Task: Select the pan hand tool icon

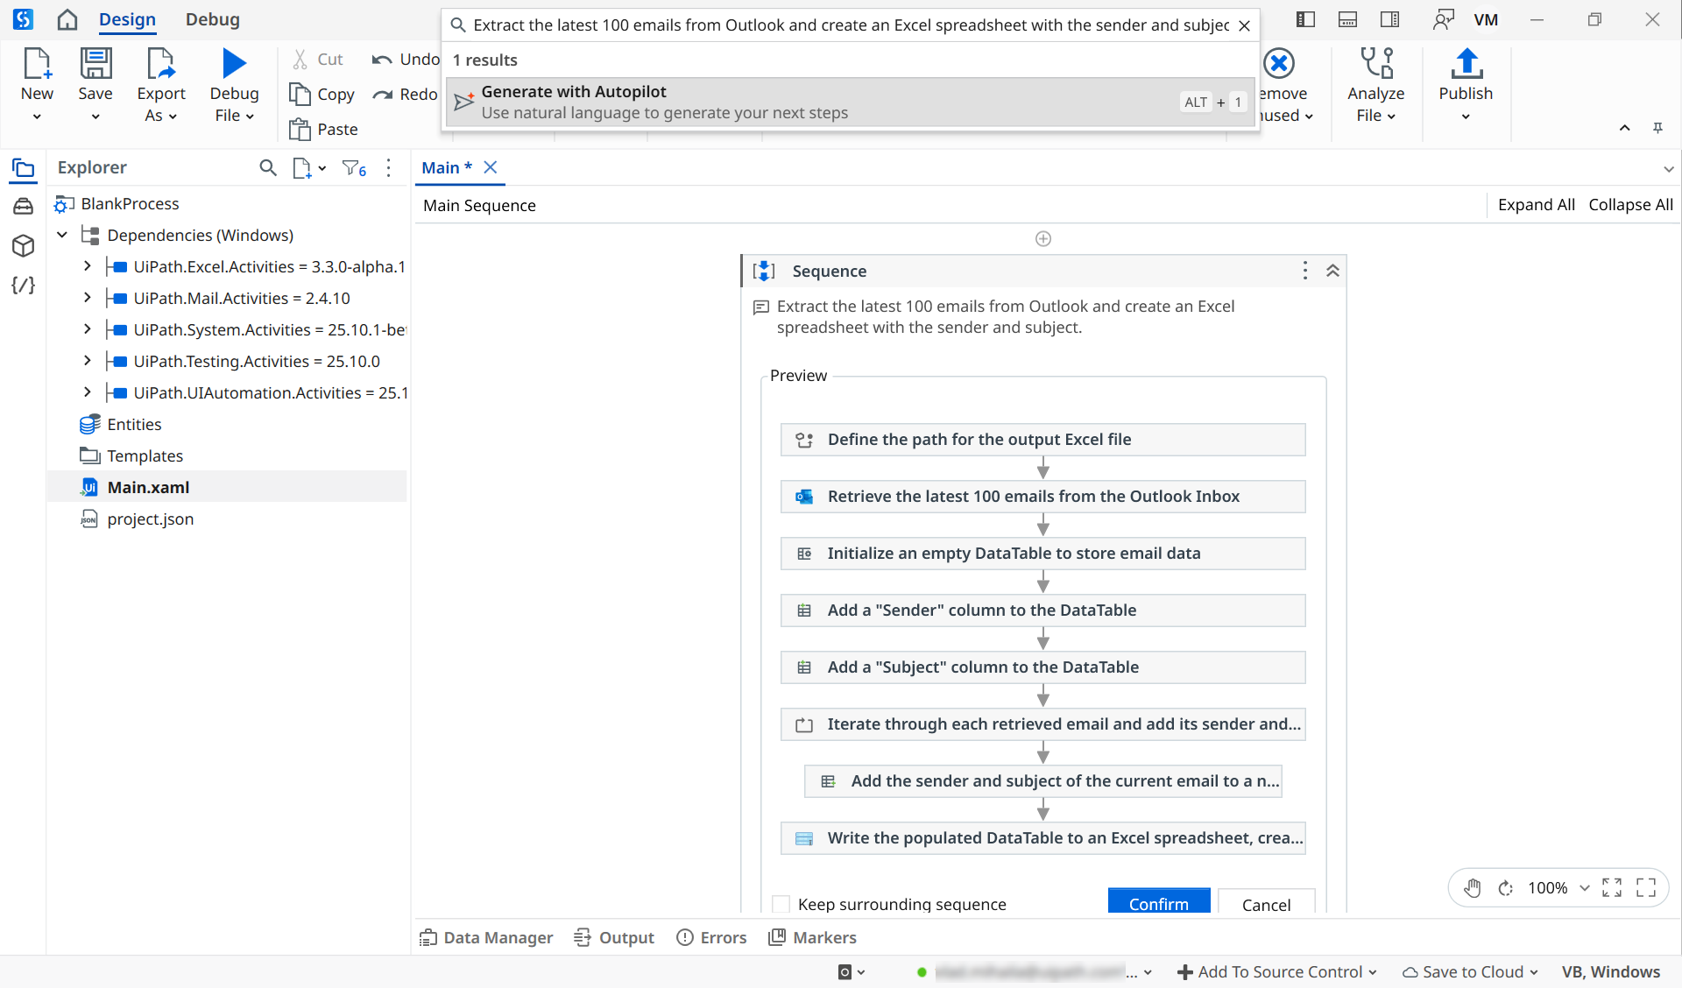Action: pos(1473,888)
